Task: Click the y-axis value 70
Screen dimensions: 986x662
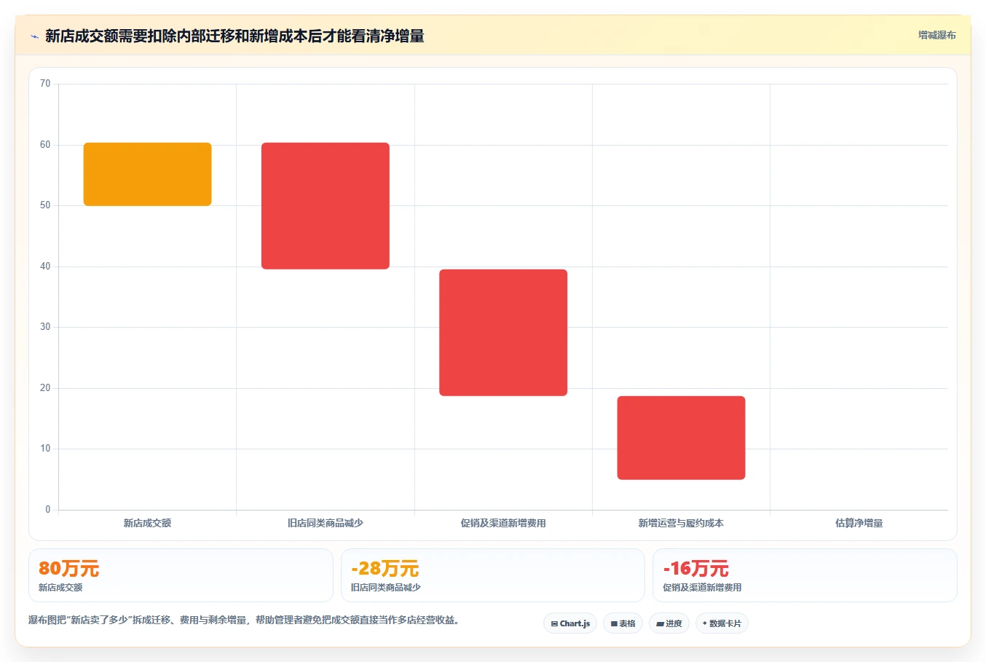Action: tap(45, 84)
